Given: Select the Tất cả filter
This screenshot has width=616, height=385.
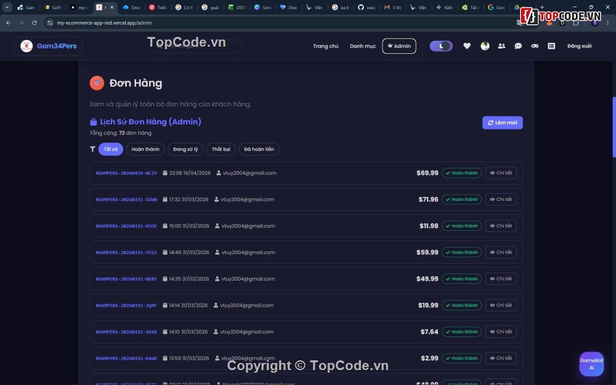Looking at the screenshot, I should [110, 149].
